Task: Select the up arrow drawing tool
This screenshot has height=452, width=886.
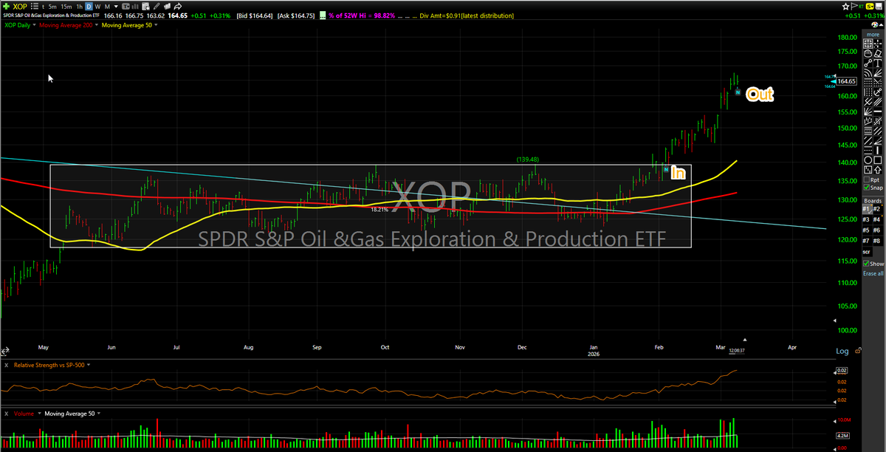Action: click(879, 169)
